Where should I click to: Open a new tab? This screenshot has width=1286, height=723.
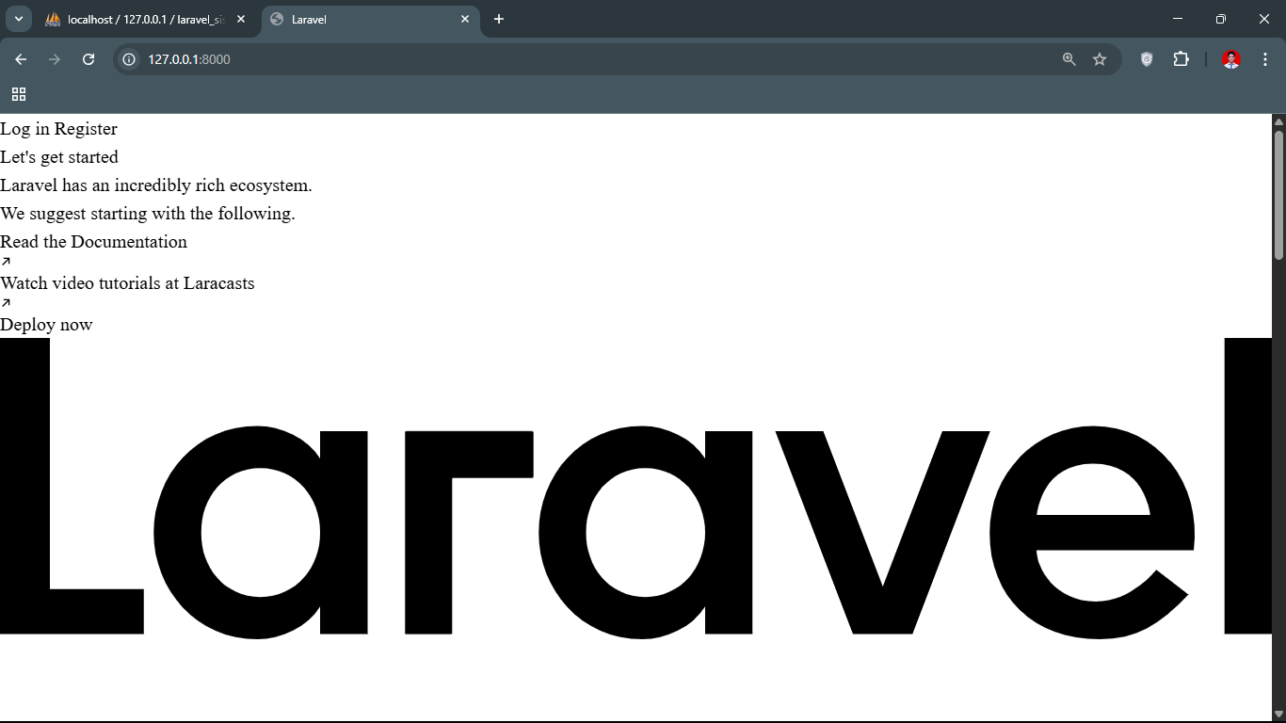click(499, 19)
